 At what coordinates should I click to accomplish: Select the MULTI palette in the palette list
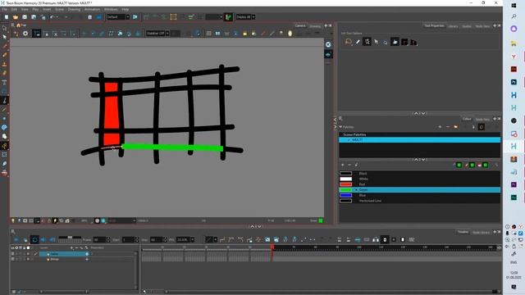pyautogui.click(x=420, y=140)
